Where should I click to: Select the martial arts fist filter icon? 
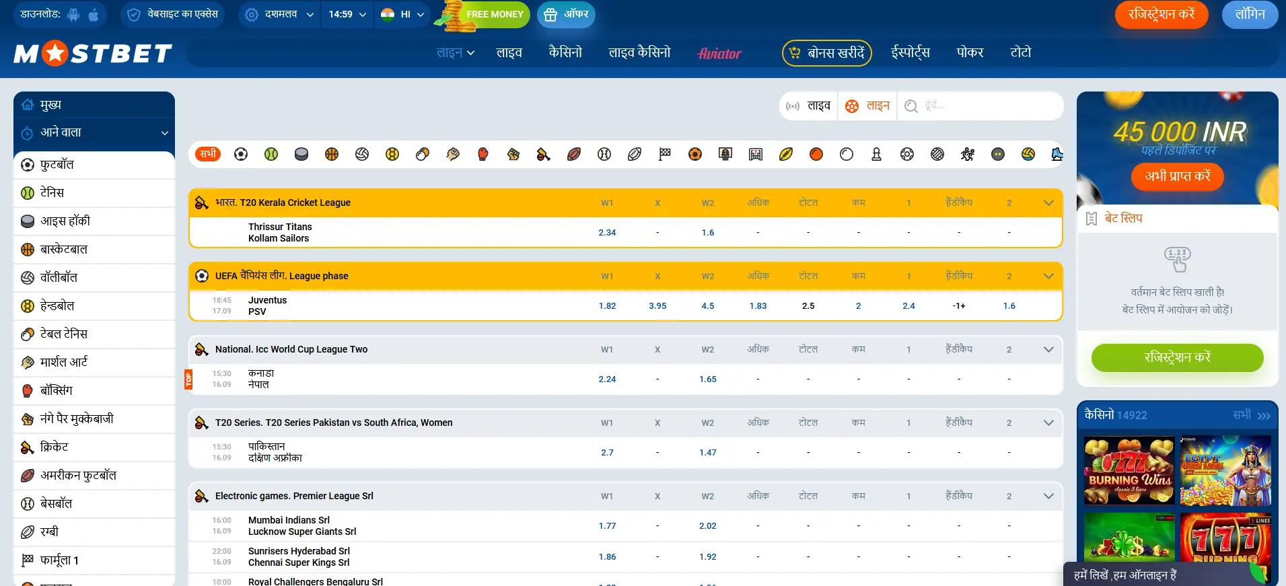[x=453, y=154]
